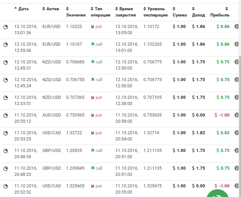
Task: Click value 1.209845 in GBP/USD row
Action: tap(75, 168)
